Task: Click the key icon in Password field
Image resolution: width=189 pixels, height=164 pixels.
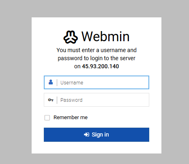Action: [x=51, y=100]
